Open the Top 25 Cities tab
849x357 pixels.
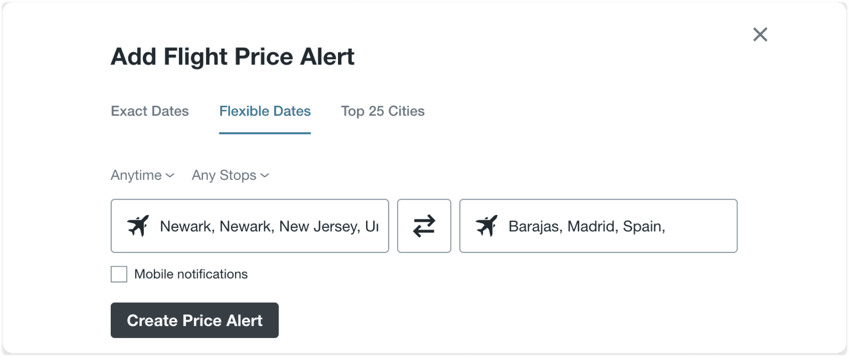(x=383, y=111)
